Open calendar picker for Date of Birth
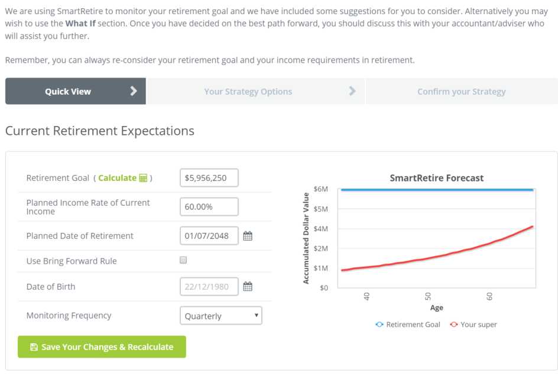The image size is (558, 385). coord(248,287)
